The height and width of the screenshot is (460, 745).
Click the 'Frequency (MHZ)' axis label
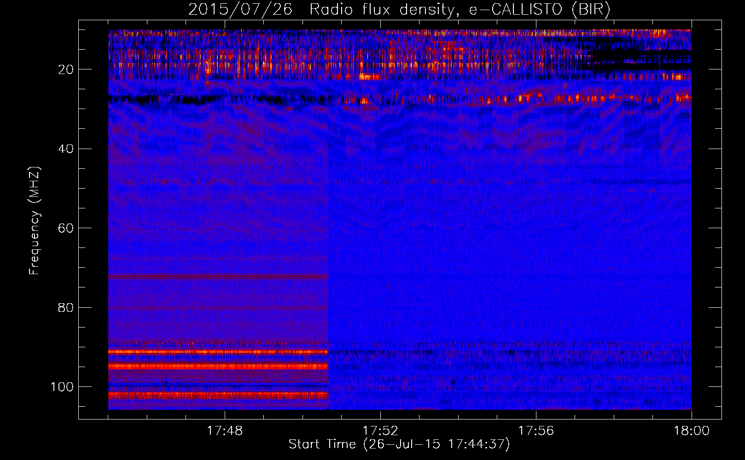(35, 221)
